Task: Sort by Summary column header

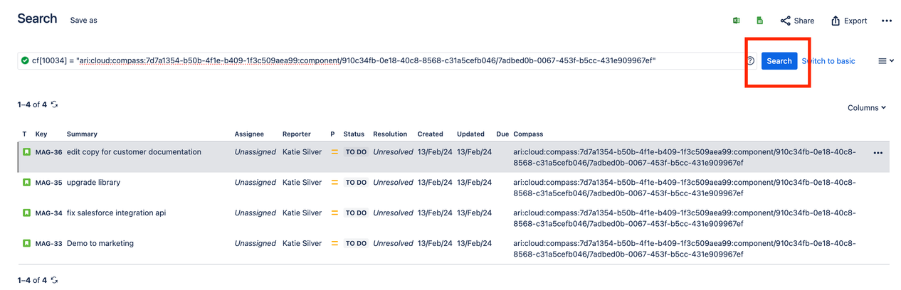Action: pos(82,134)
